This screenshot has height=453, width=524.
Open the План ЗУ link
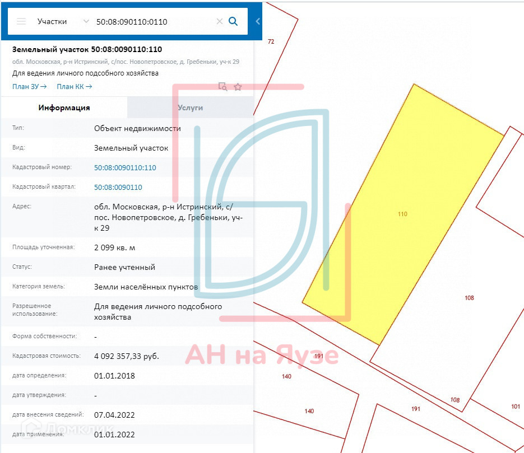pos(29,87)
